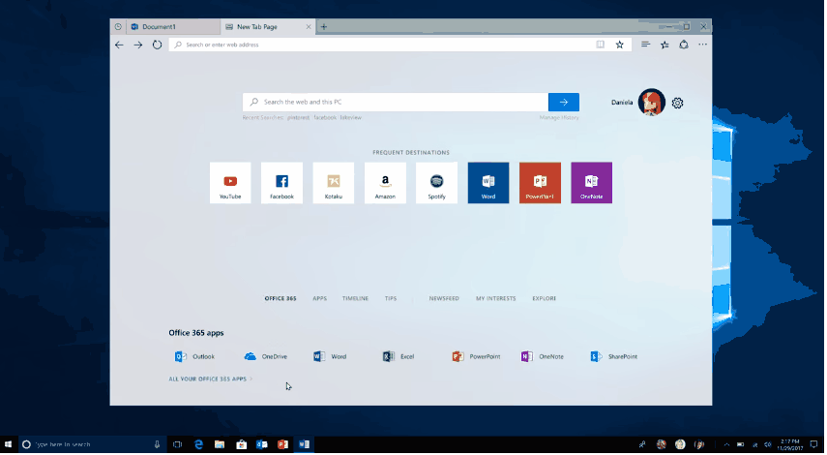Click the share icon in browser toolbar
827x455 pixels.
point(684,45)
